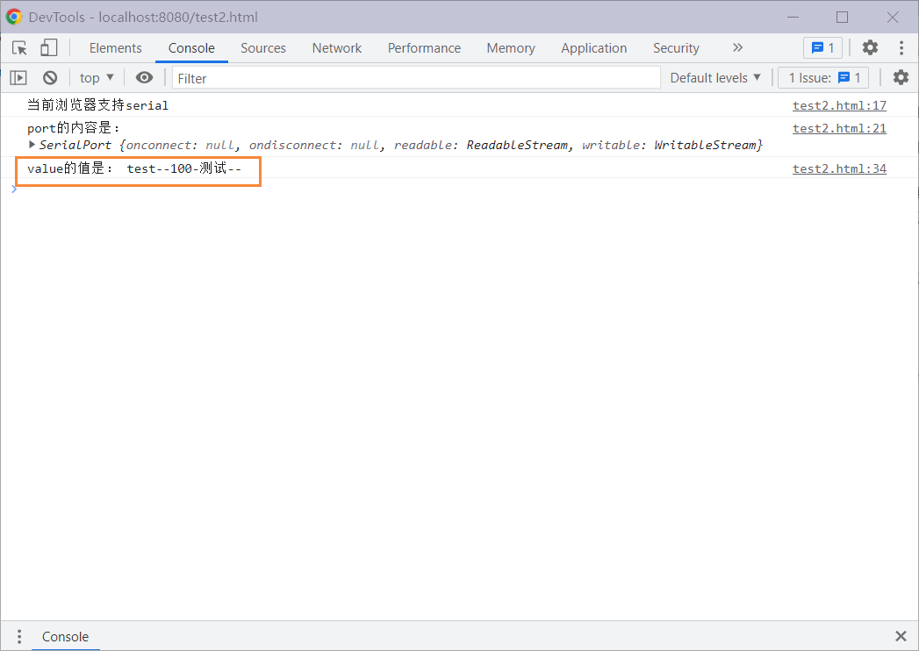Open DevTools main settings gear
Screen dimensions: 919x651
(871, 47)
